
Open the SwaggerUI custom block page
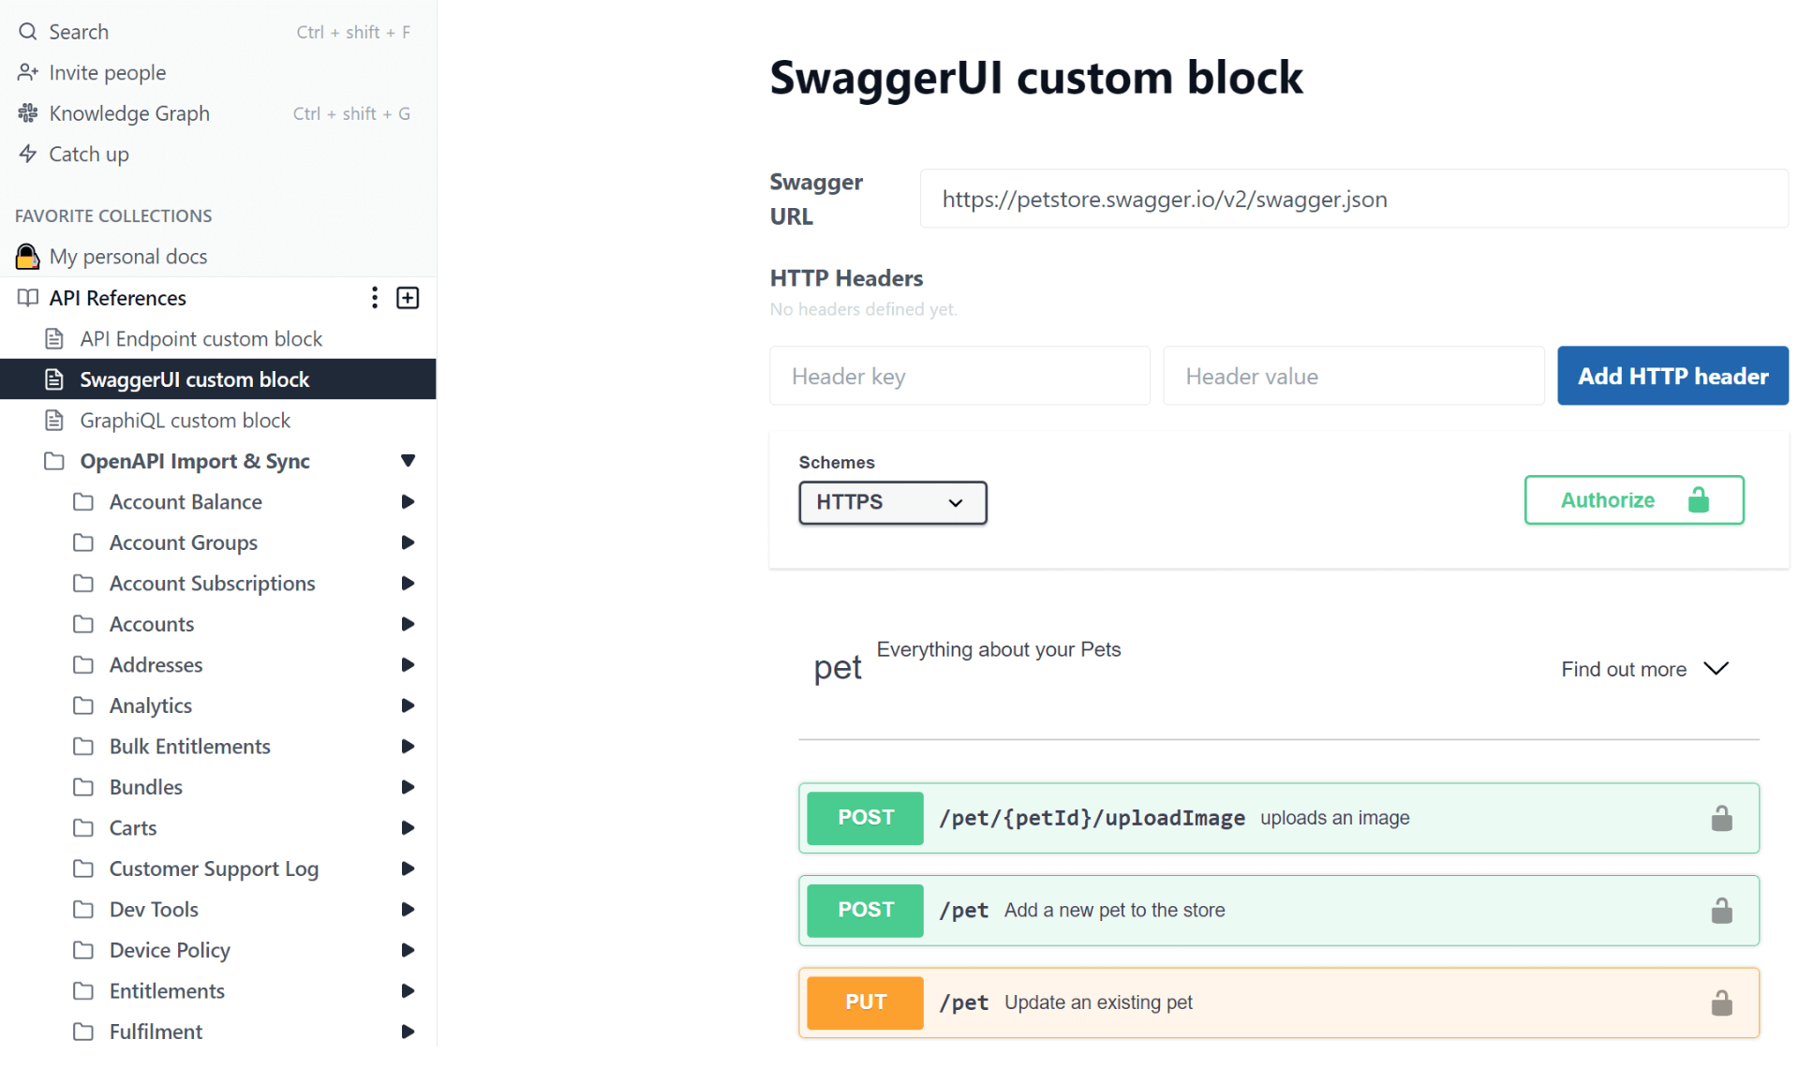tap(197, 379)
